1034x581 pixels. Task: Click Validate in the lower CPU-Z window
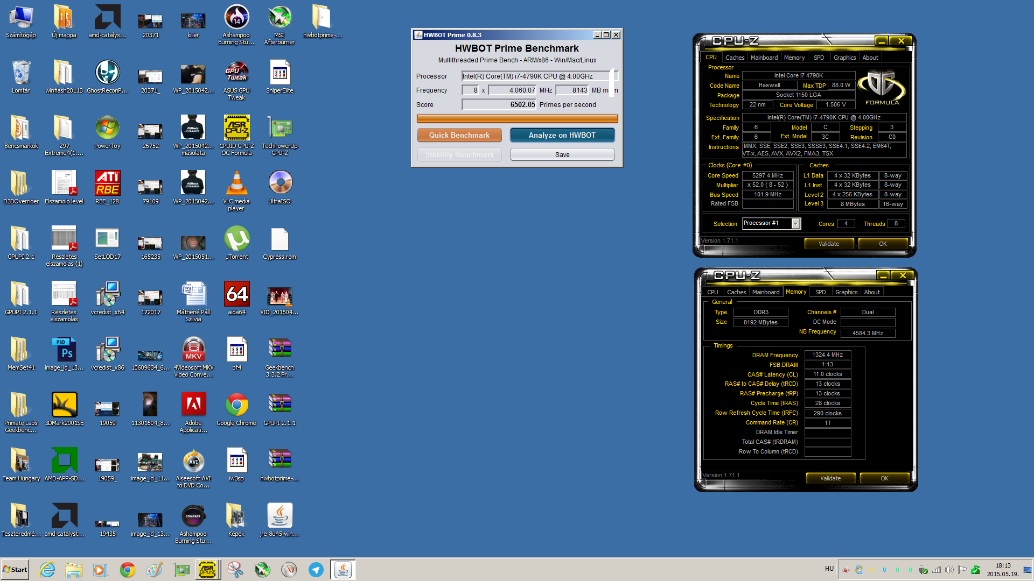pos(830,478)
